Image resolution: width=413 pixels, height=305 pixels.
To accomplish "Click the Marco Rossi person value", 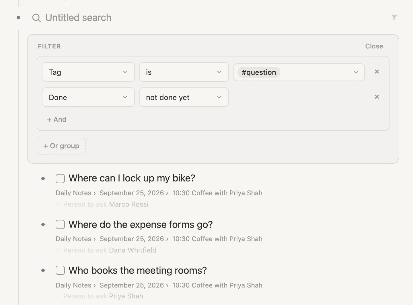I will (129, 204).
